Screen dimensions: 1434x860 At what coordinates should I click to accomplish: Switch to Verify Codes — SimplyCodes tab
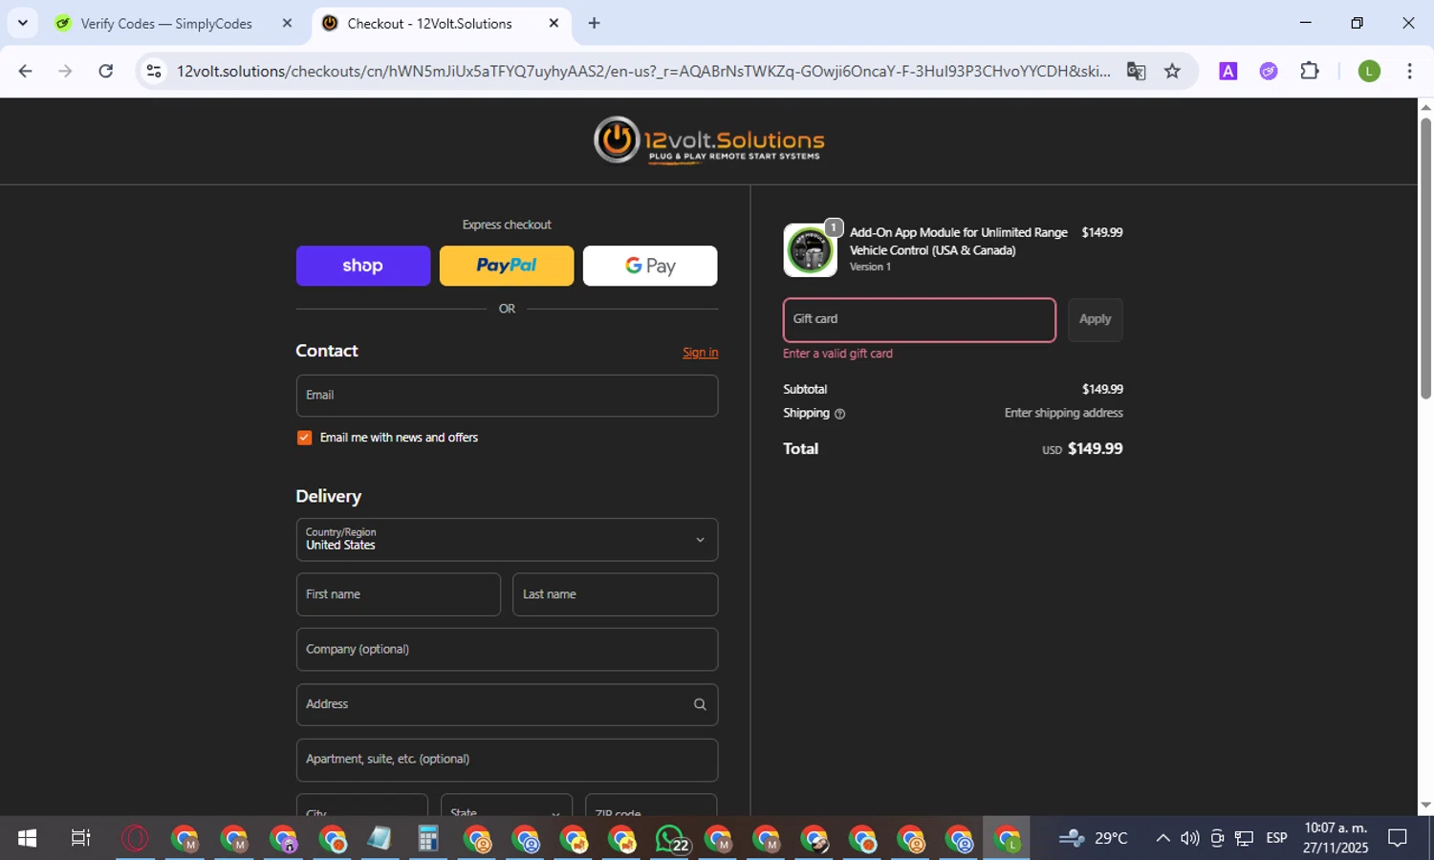[164, 23]
